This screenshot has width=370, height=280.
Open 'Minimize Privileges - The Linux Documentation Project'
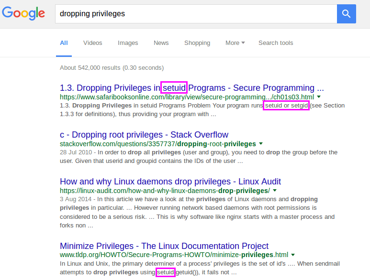pyautogui.click(x=164, y=246)
